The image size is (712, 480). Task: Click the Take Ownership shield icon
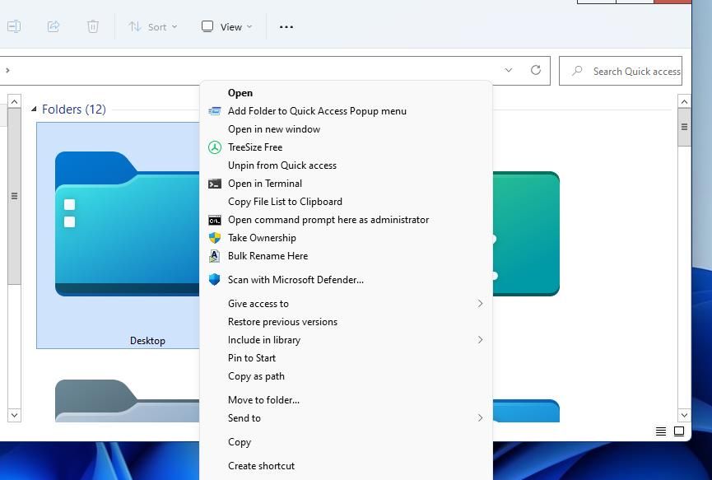click(x=214, y=238)
